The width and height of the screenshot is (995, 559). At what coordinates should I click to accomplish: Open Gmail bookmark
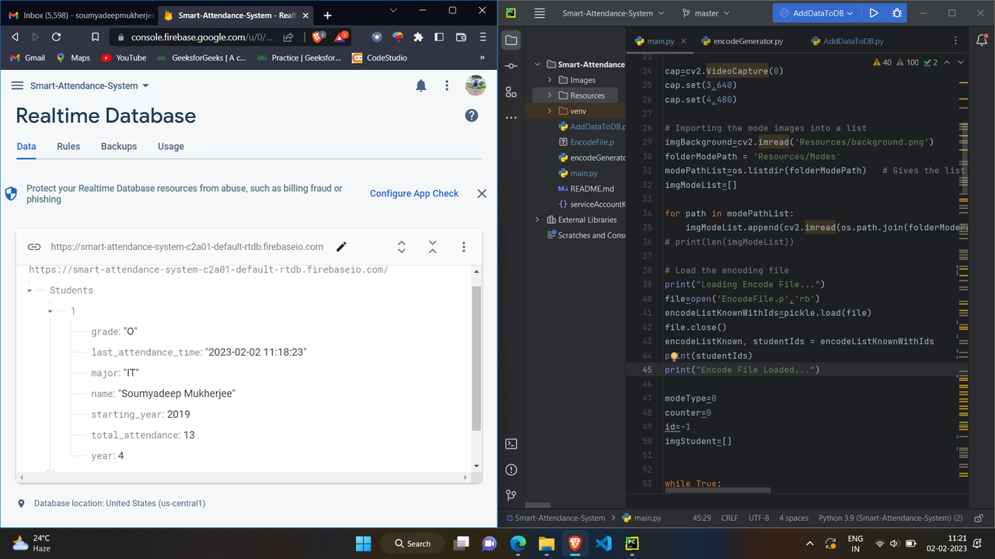point(28,57)
